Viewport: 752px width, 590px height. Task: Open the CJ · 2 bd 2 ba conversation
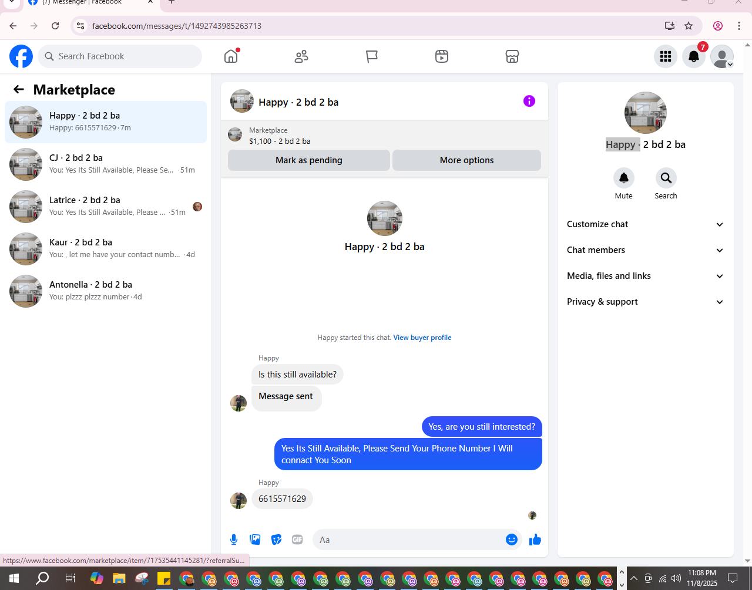click(106, 164)
